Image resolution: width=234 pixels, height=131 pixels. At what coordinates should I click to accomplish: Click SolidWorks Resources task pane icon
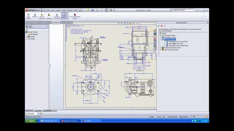point(155,31)
